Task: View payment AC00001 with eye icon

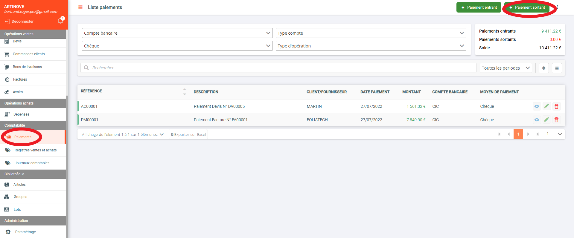Action: pos(537,106)
